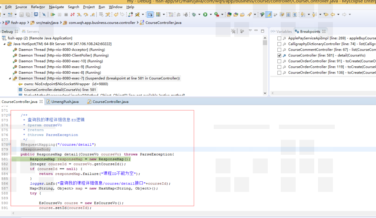376x218 pixels.
Task: Open the Run launch dropdown arrow
Action: coord(211,14)
